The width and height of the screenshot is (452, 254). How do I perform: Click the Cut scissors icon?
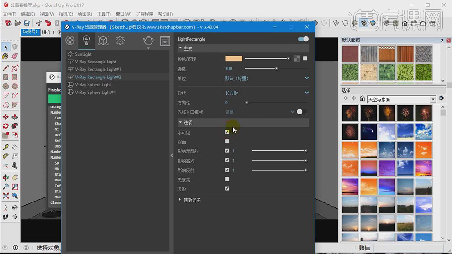pyautogui.click(x=39, y=23)
